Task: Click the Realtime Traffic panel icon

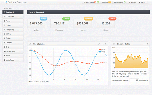Action: [114, 44]
